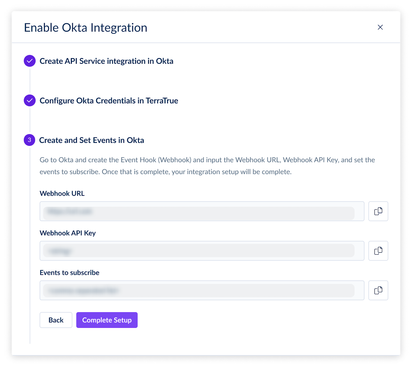Click the step 1 purple checkmark icon
Screen dimensions: 412x368
click(x=30, y=61)
